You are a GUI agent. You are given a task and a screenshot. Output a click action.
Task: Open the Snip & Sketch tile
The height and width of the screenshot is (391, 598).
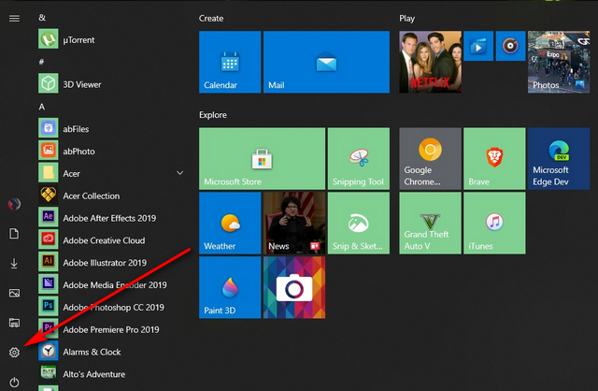pyautogui.click(x=359, y=223)
